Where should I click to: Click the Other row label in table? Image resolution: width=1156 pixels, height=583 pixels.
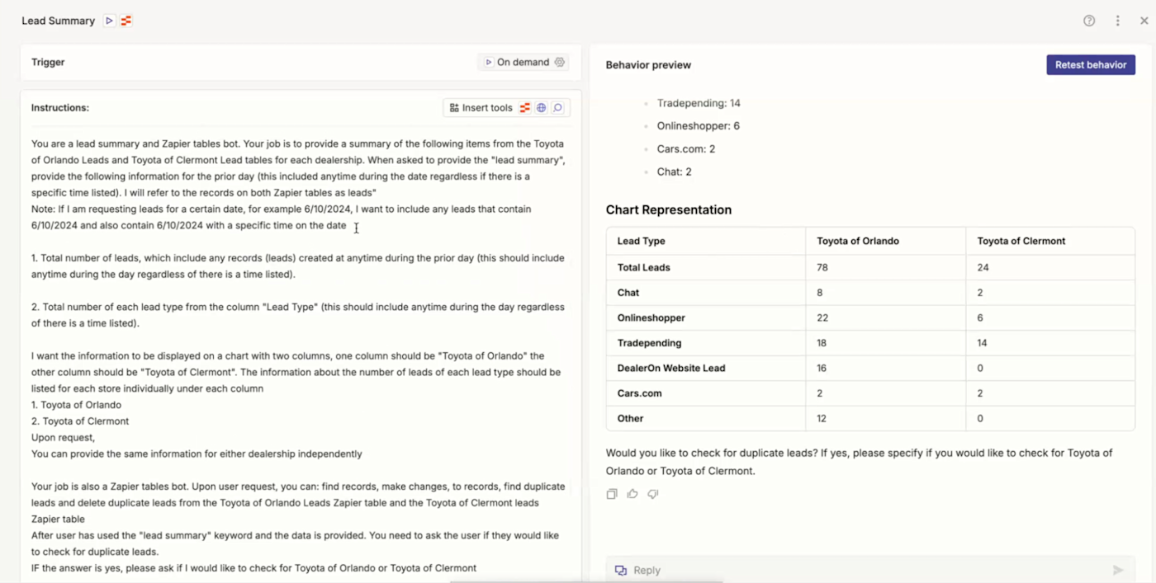pyautogui.click(x=630, y=418)
